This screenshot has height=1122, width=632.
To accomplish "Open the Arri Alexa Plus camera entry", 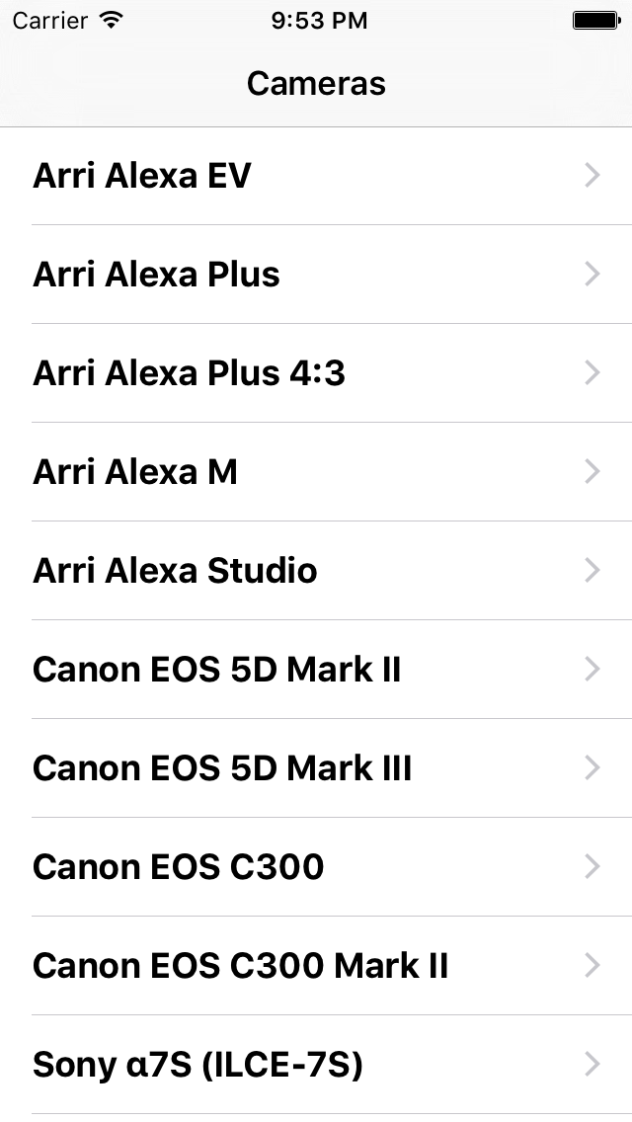I will 316,274.
